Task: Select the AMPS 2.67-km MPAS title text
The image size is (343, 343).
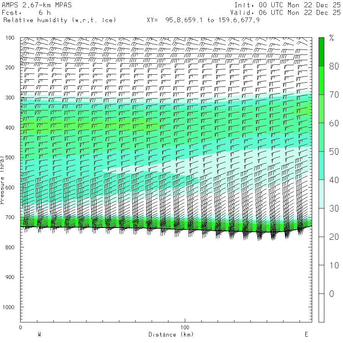Action: coord(37,5)
